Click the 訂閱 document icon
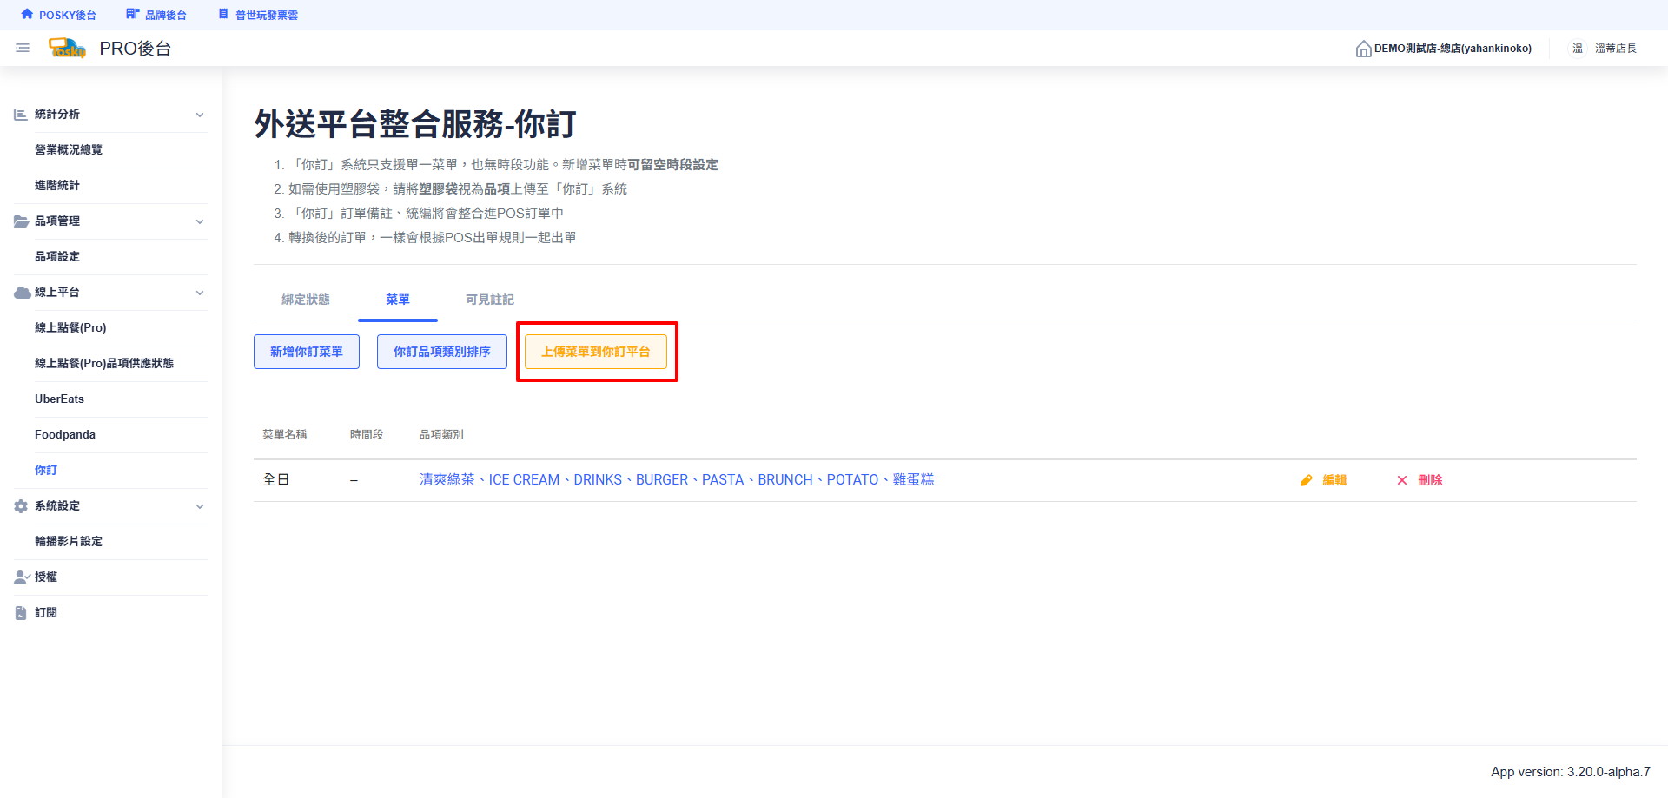 point(21,612)
